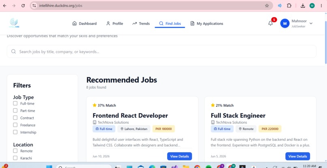Click the browser forward arrow
Viewport: 327px width, 168px height.
point(14,6)
